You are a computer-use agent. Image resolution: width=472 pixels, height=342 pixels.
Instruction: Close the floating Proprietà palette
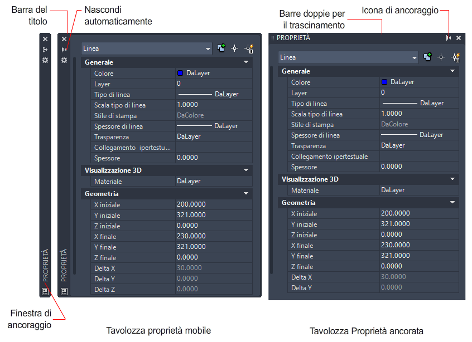pos(64,39)
